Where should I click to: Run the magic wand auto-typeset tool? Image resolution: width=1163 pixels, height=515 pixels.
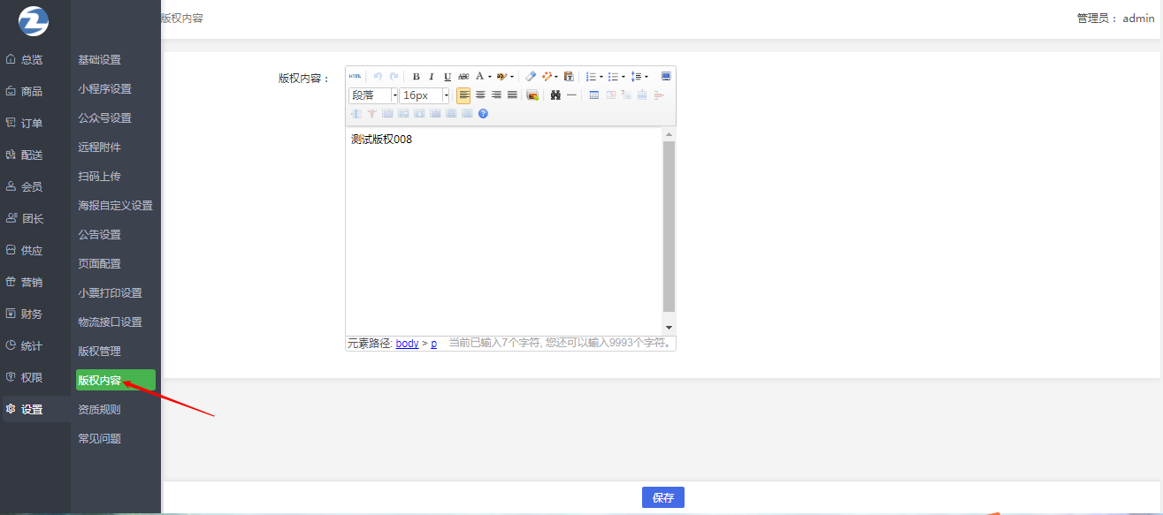pos(547,77)
